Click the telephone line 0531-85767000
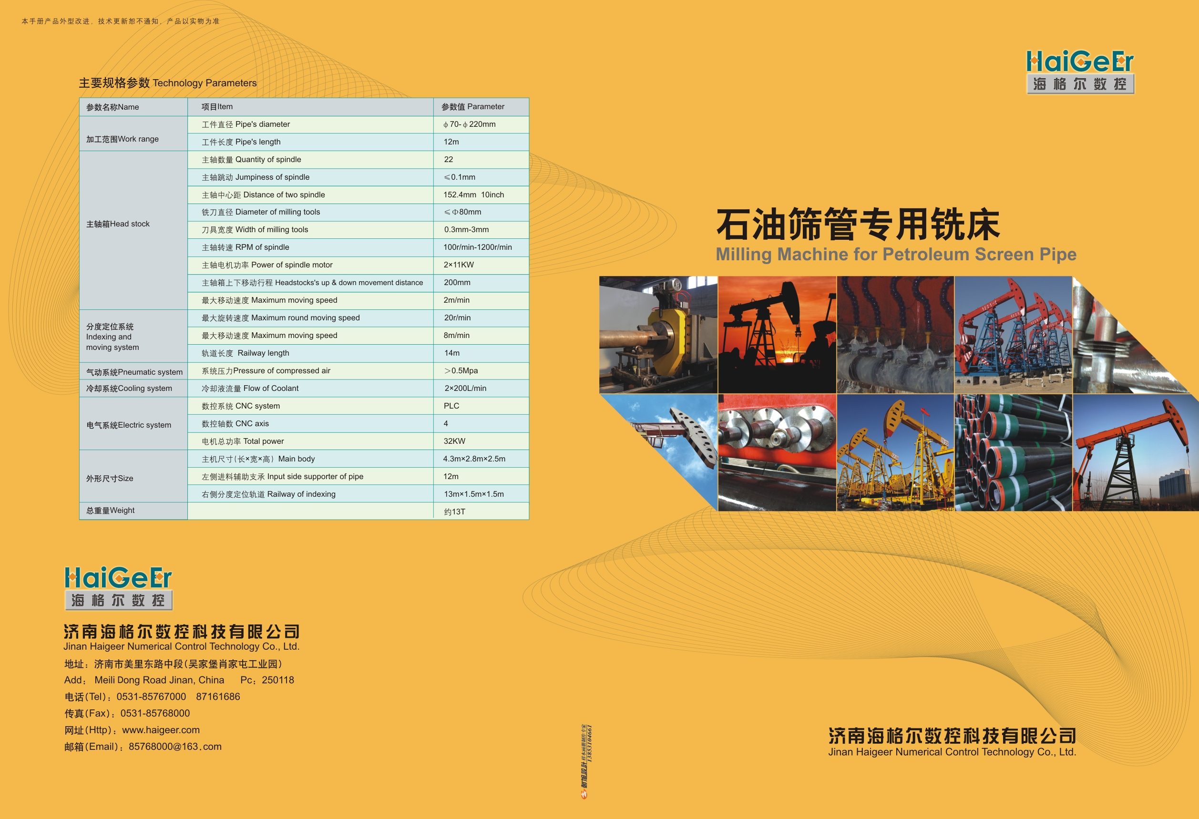Image resolution: width=1199 pixels, height=819 pixels. pyautogui.click(x=151, y=697)
